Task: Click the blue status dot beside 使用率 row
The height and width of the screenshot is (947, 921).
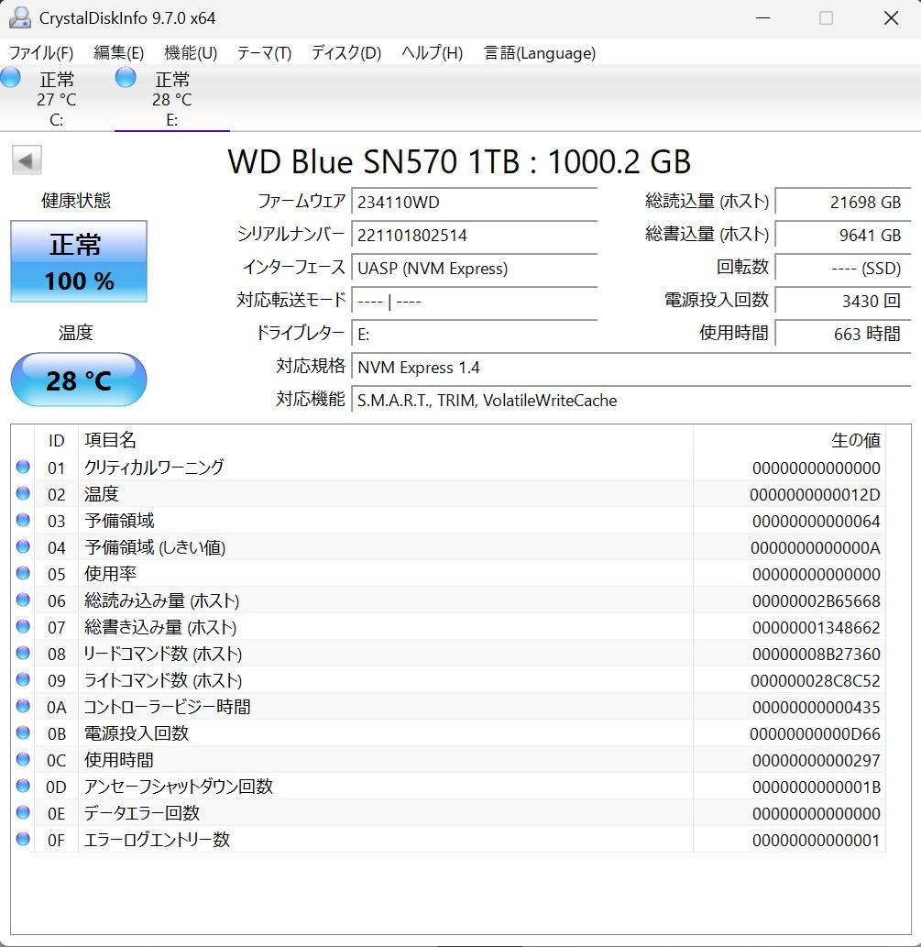Action: click(x=21, y=574)
